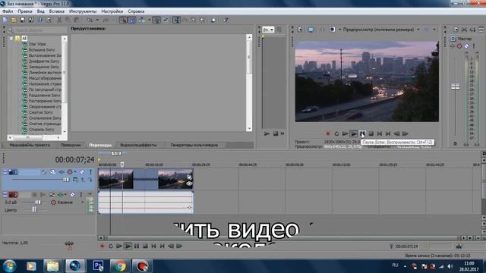
Task: Mute video track 1
Action: pyautogui.click(x=82, y=172)
